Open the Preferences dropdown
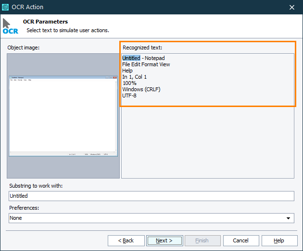This screenshot has height=251, width=303. [151, 218]
